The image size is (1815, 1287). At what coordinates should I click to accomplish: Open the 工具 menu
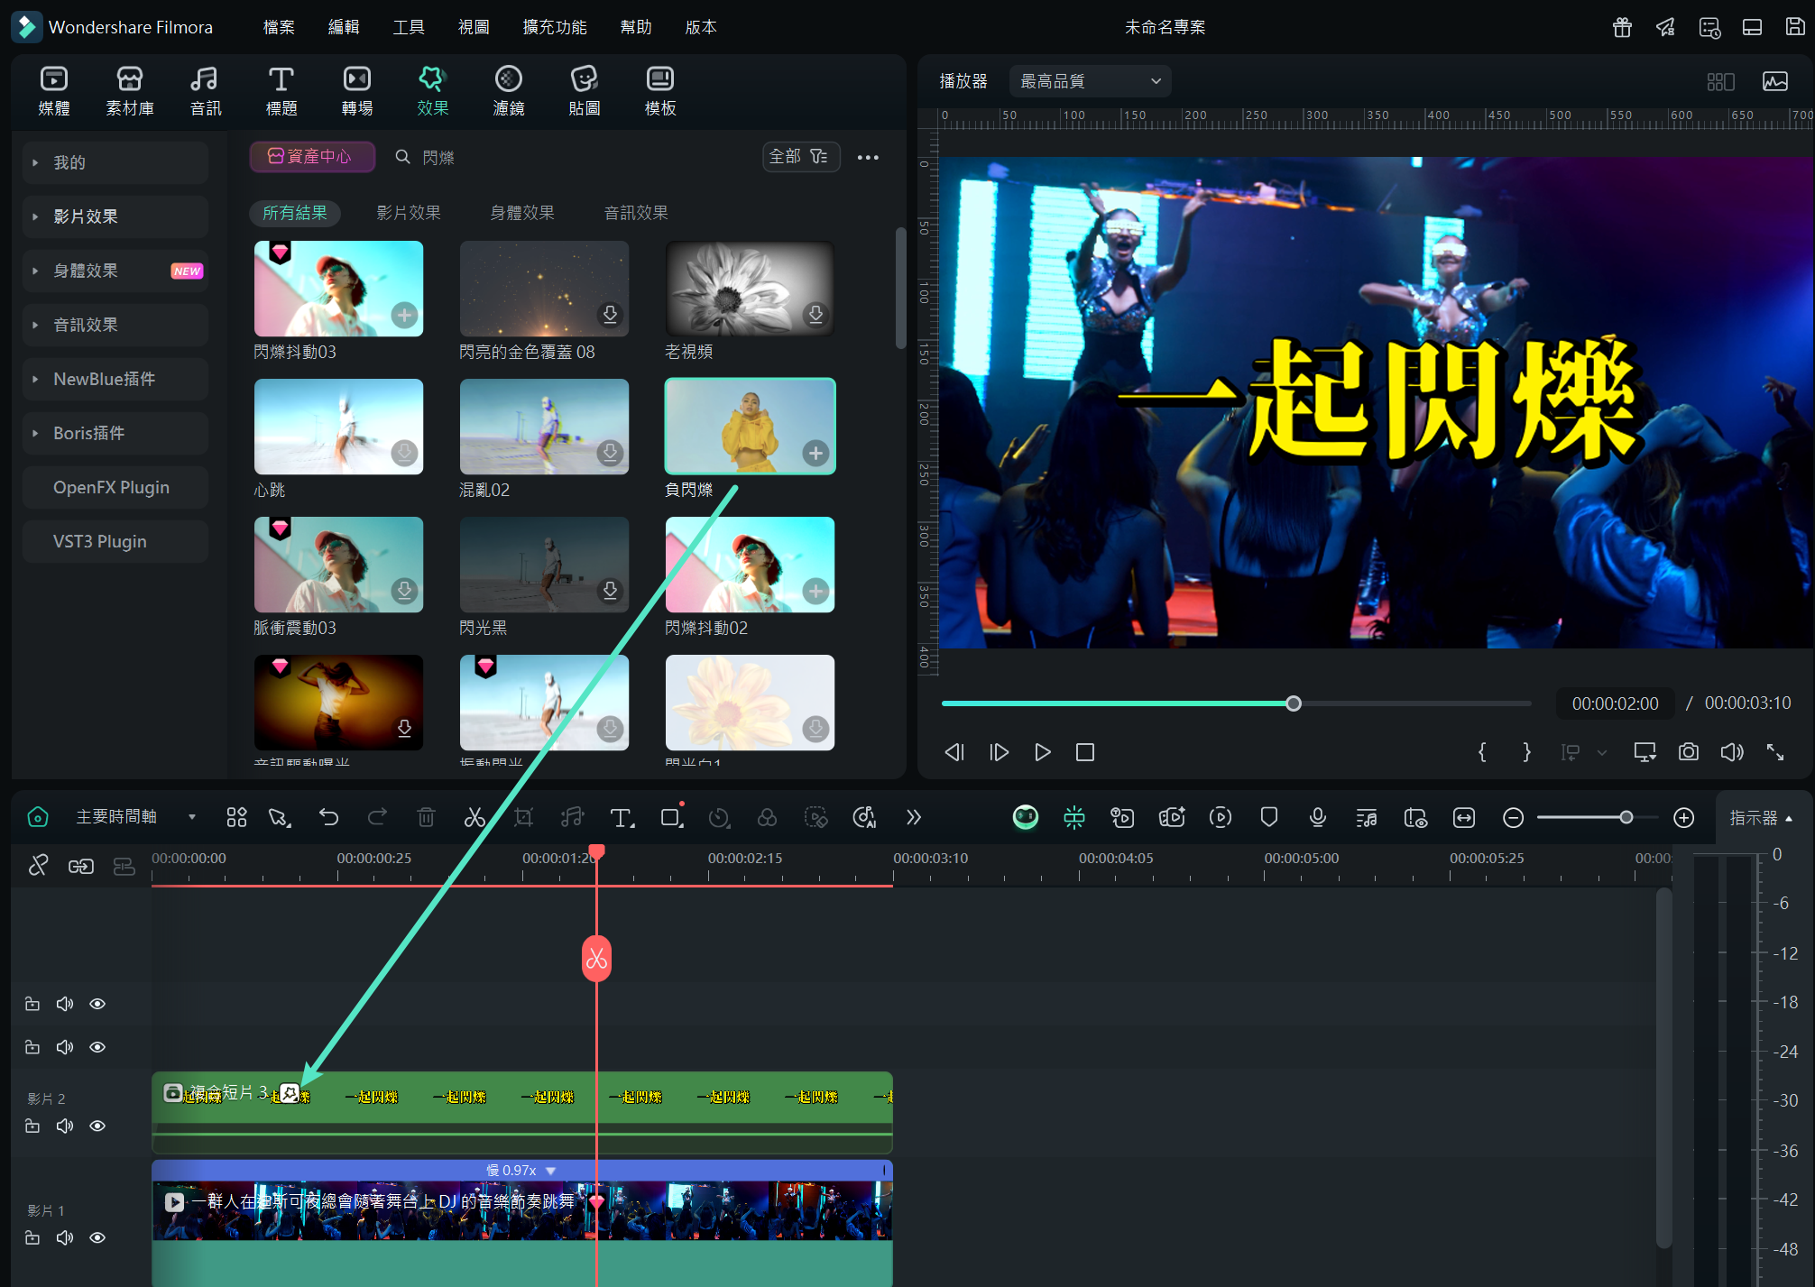[408, 27]
